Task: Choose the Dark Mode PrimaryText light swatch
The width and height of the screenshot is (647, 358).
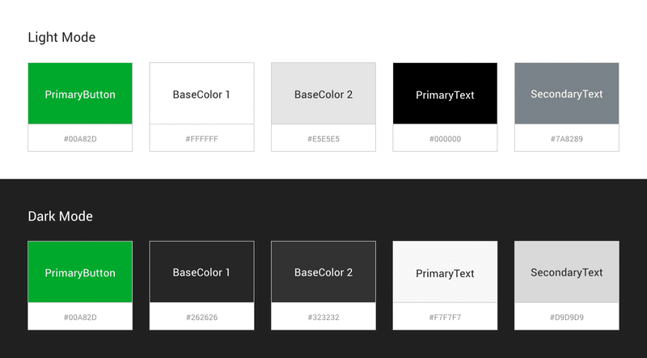Action: tap(445, 272)
